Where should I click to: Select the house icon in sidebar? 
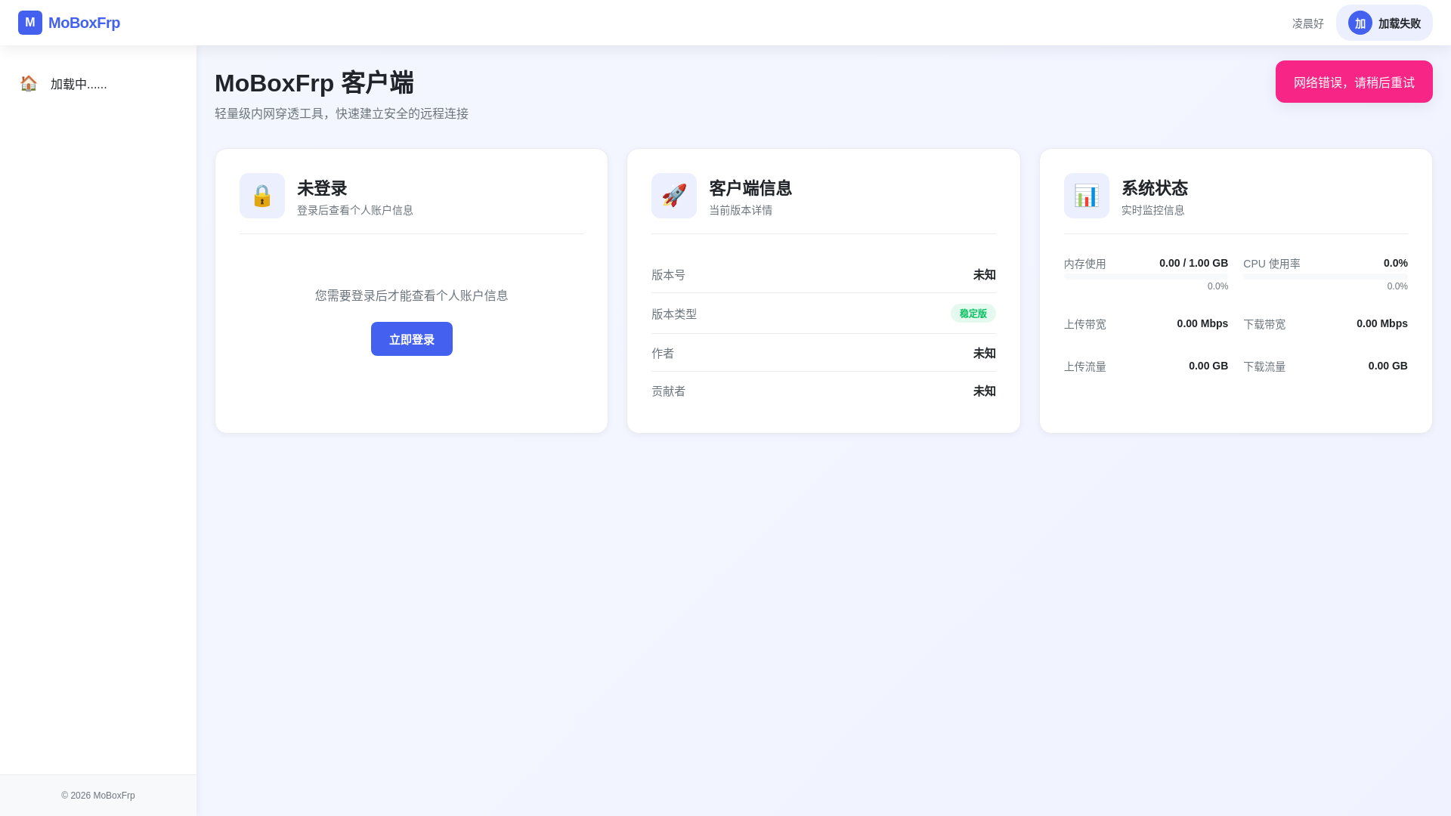coord(29,83)
